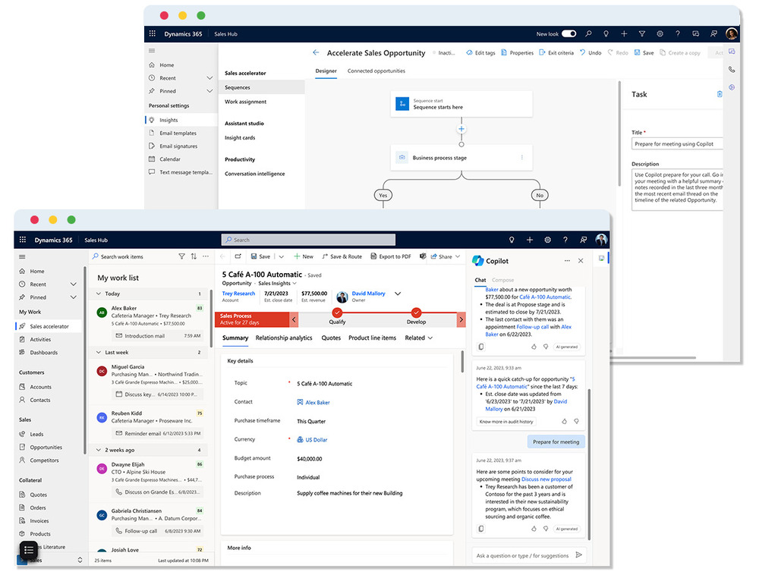Open Dynamics 365 app launcher waffle
The height and width of the screenshot is (578, 759).
click(152, 34)
